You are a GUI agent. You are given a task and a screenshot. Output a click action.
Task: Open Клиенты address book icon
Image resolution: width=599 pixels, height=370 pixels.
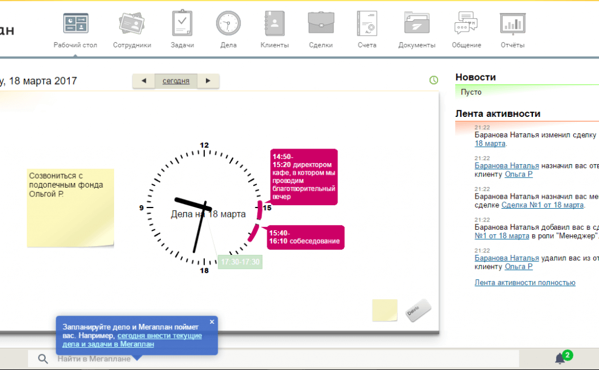274,24
